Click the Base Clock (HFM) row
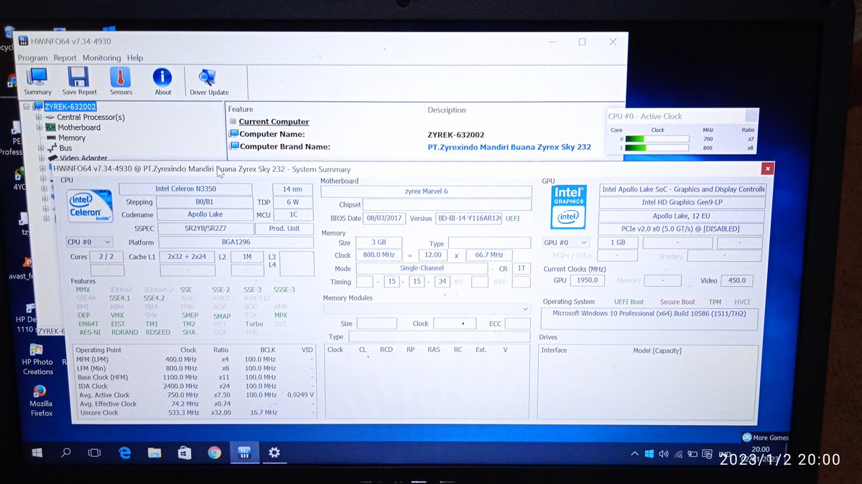The image size is (862, 484). (x=194, y=377)
